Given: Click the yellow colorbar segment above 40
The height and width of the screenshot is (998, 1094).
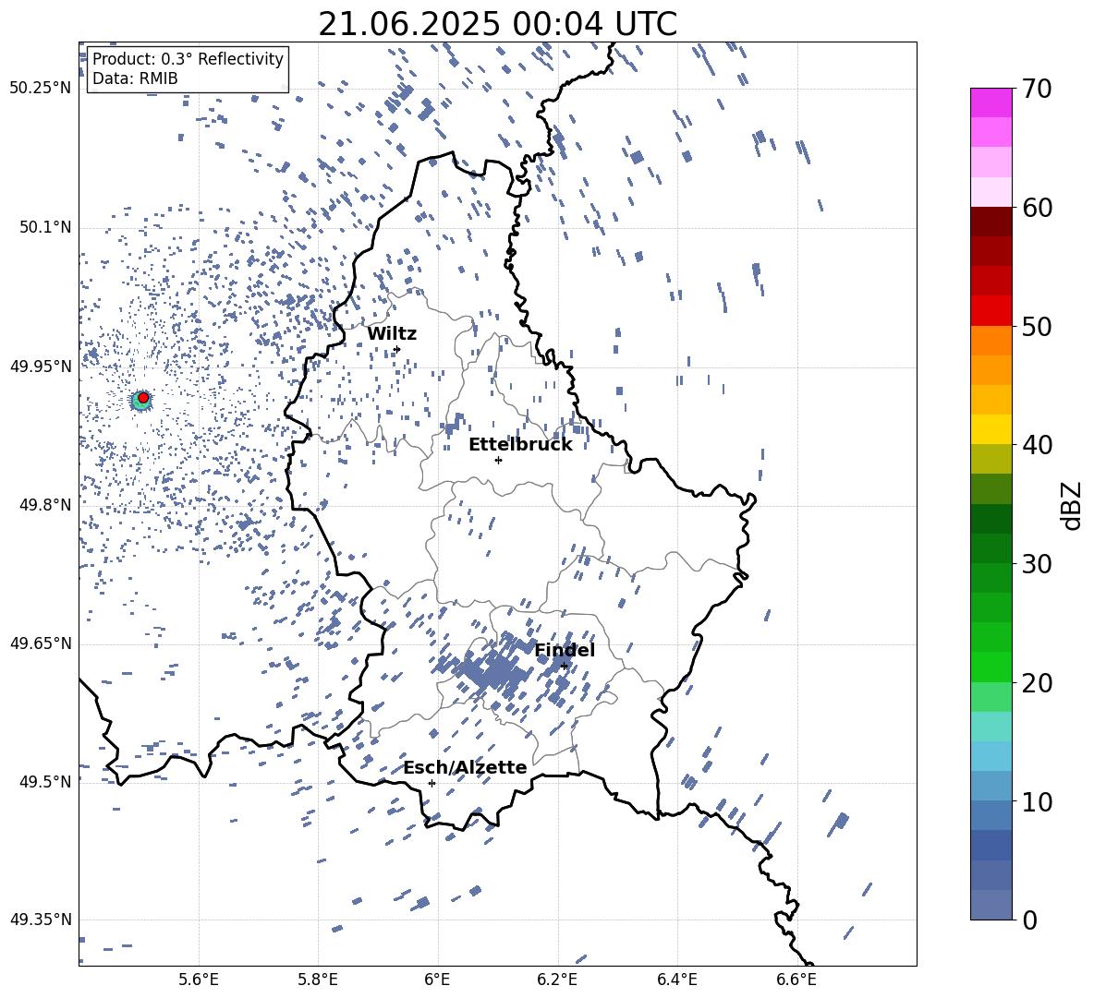Looking at the screenshot, I should coord(991,429).
